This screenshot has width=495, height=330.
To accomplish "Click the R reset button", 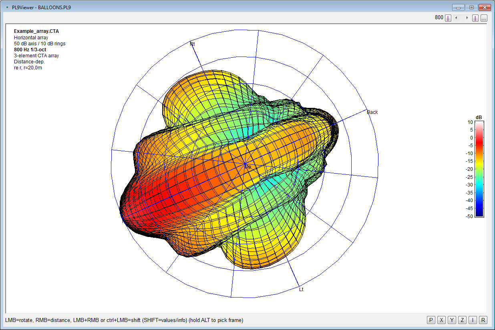I will click(483, 320).
